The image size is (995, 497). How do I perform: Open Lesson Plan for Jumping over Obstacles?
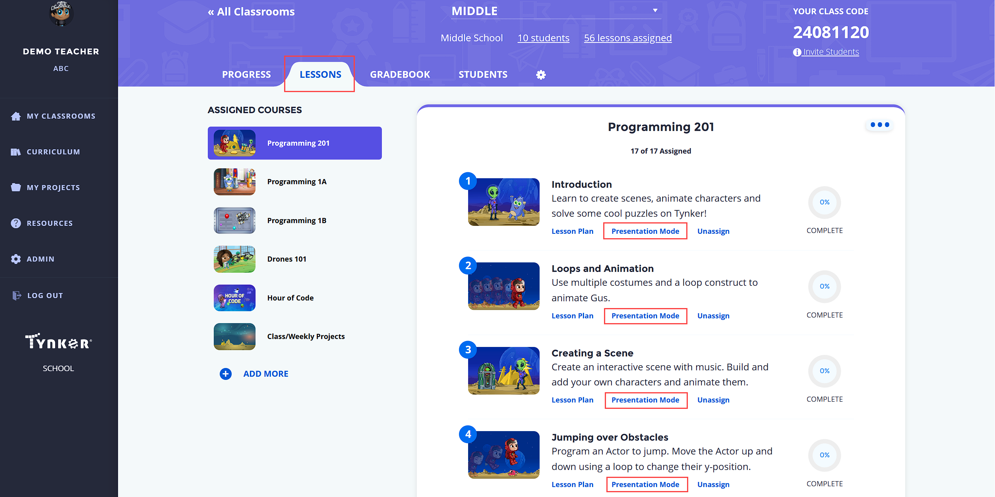pos(572,484)
